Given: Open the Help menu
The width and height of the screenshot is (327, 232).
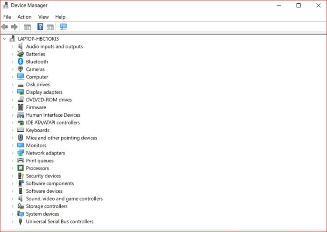Looking at the screenshot, I should (x=60, y=17).
